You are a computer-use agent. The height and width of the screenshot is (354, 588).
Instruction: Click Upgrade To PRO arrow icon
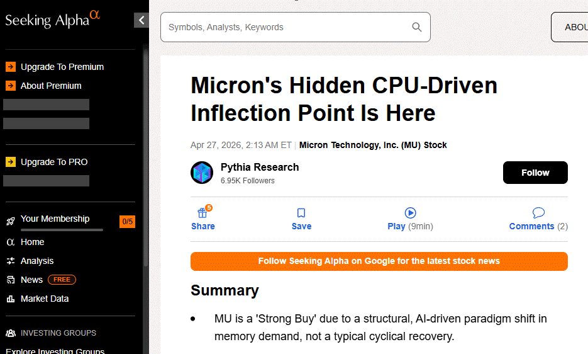(x=11, y=162)
